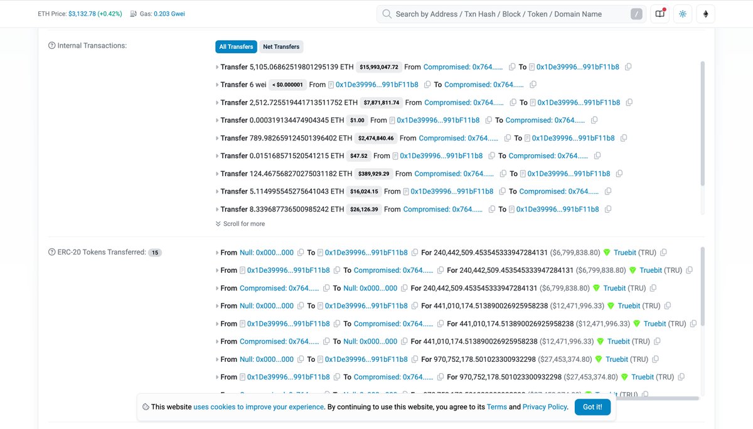Open the Privacy Policy link
Screen dimensions: 753x429
[544, 406]
